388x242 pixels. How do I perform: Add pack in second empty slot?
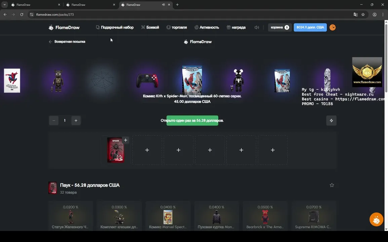click(179, 150)
